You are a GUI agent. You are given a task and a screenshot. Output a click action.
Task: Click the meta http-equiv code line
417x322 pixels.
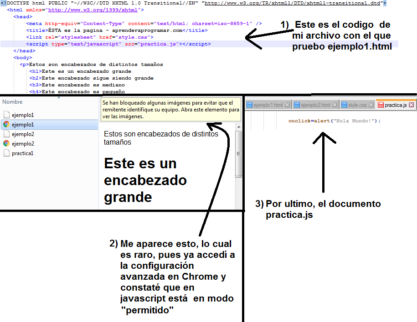click(144, 23)
